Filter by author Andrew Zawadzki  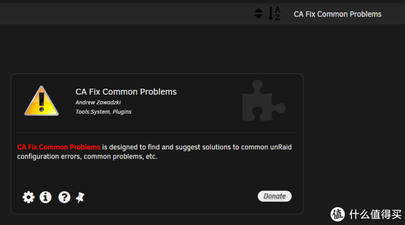click(x=98, y=102)
